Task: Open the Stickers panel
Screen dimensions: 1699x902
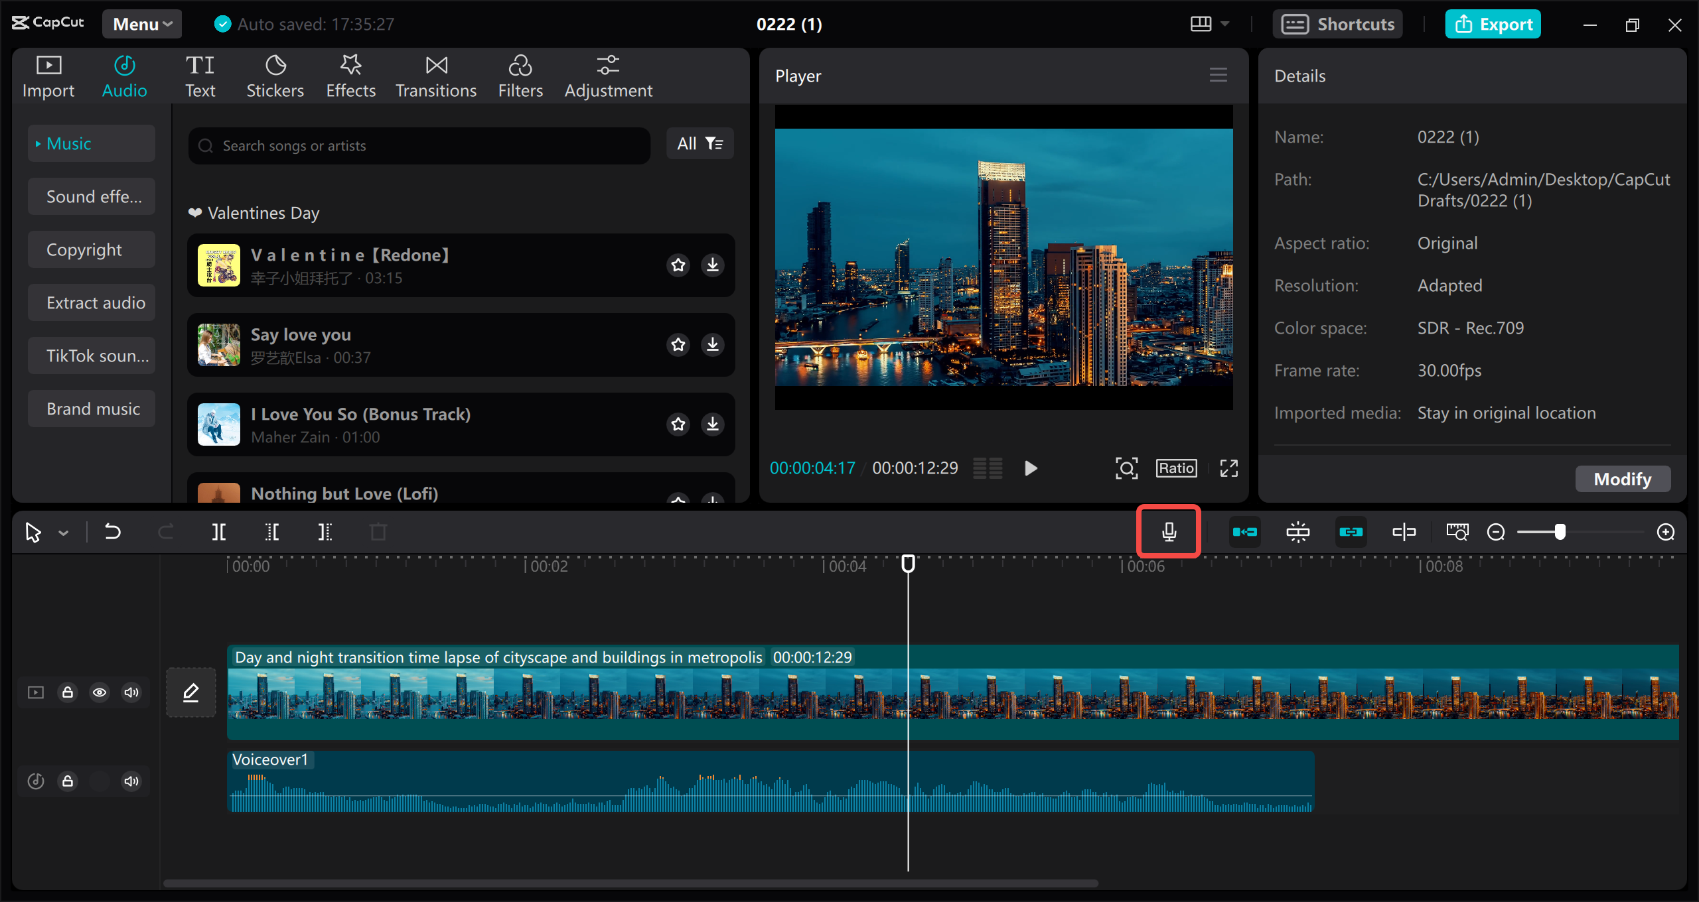Action: [275, 75]
